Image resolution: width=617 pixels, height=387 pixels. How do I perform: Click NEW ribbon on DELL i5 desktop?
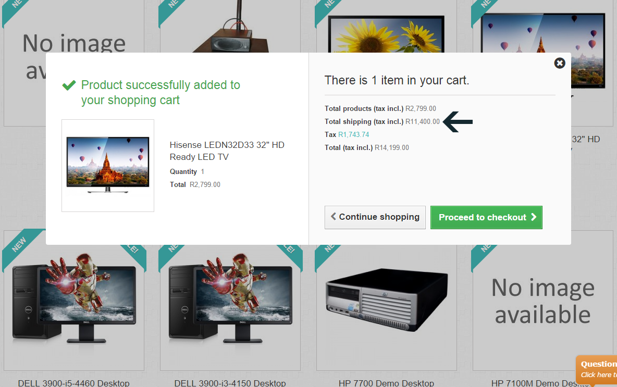click(x=18, y=245)
